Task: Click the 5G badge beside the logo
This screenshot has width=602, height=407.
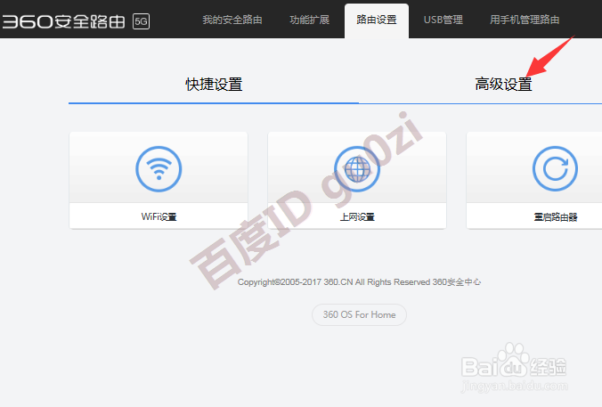Action: [141, 21]
